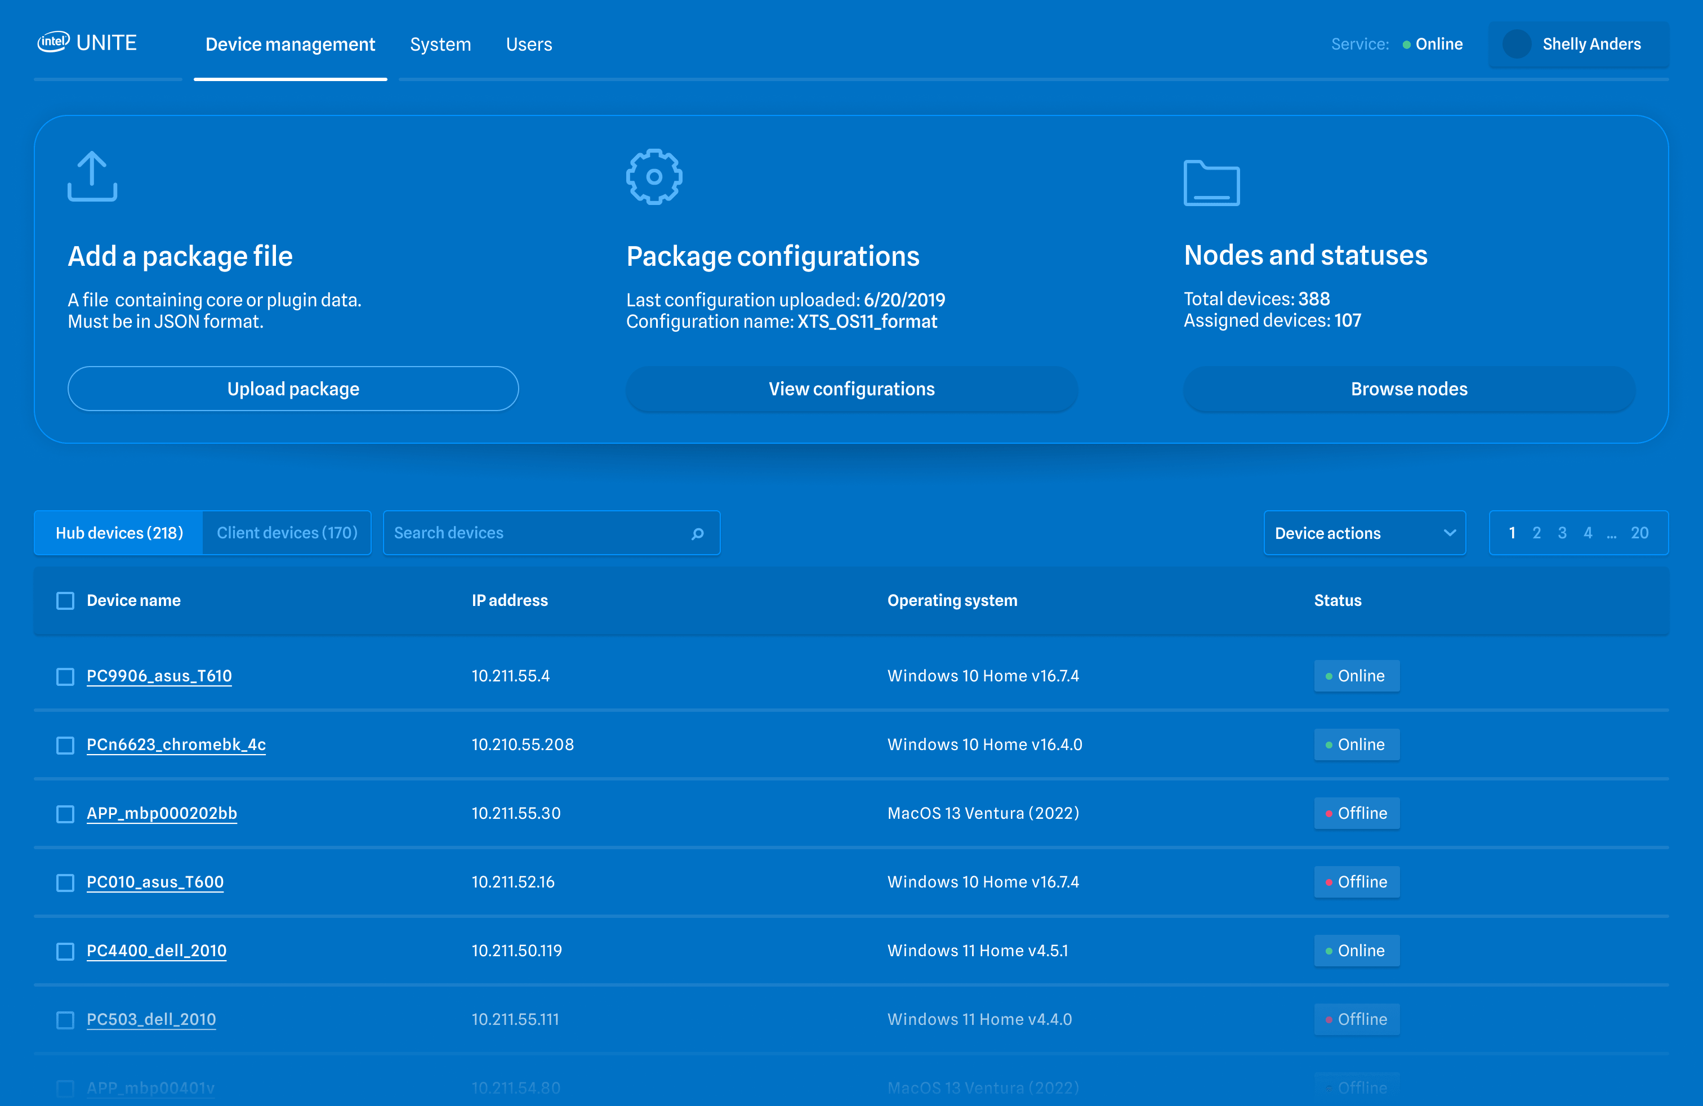This screenshot has height=1106, width=1703.
Task: Click Online status badge for PC9906_asus_T610
Action: point(1356,676)
